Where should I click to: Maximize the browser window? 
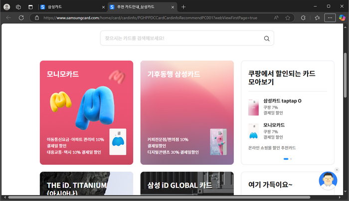coord(329,6)
